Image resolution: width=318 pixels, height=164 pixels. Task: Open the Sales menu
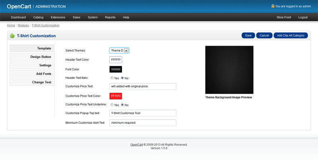point(76,17)
